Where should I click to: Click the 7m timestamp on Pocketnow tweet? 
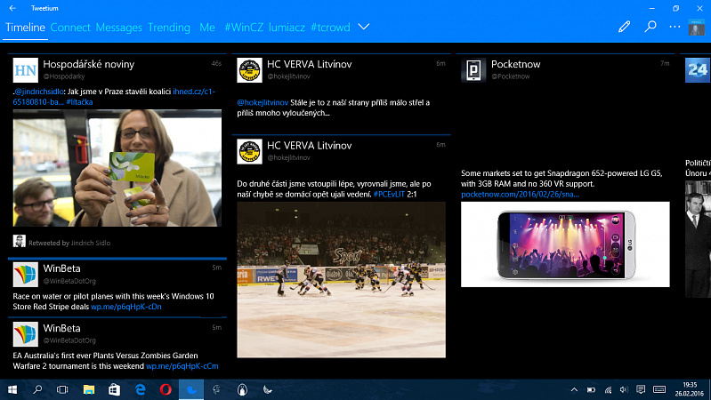[x=665, y=63]
